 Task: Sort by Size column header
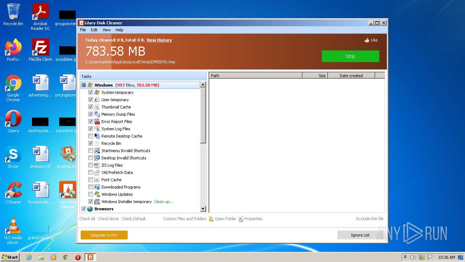315,75
